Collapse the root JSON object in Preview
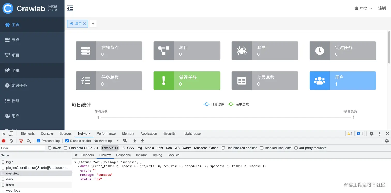This screenshot has height=193, width=391. pyautogui.click(x=75, y=162)
